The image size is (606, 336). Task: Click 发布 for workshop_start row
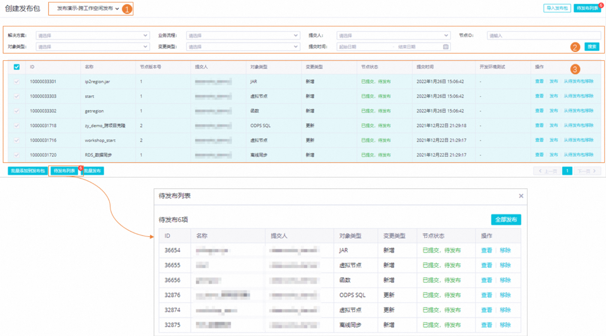[553, 140]
